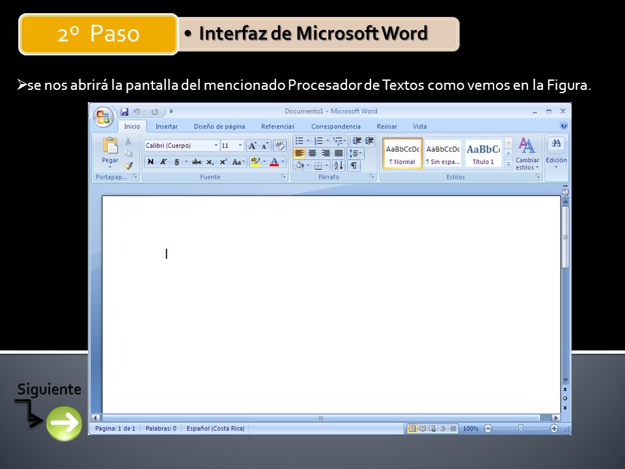
Task: Sort text with A-Z icon
Action: (x=339, y=165)
